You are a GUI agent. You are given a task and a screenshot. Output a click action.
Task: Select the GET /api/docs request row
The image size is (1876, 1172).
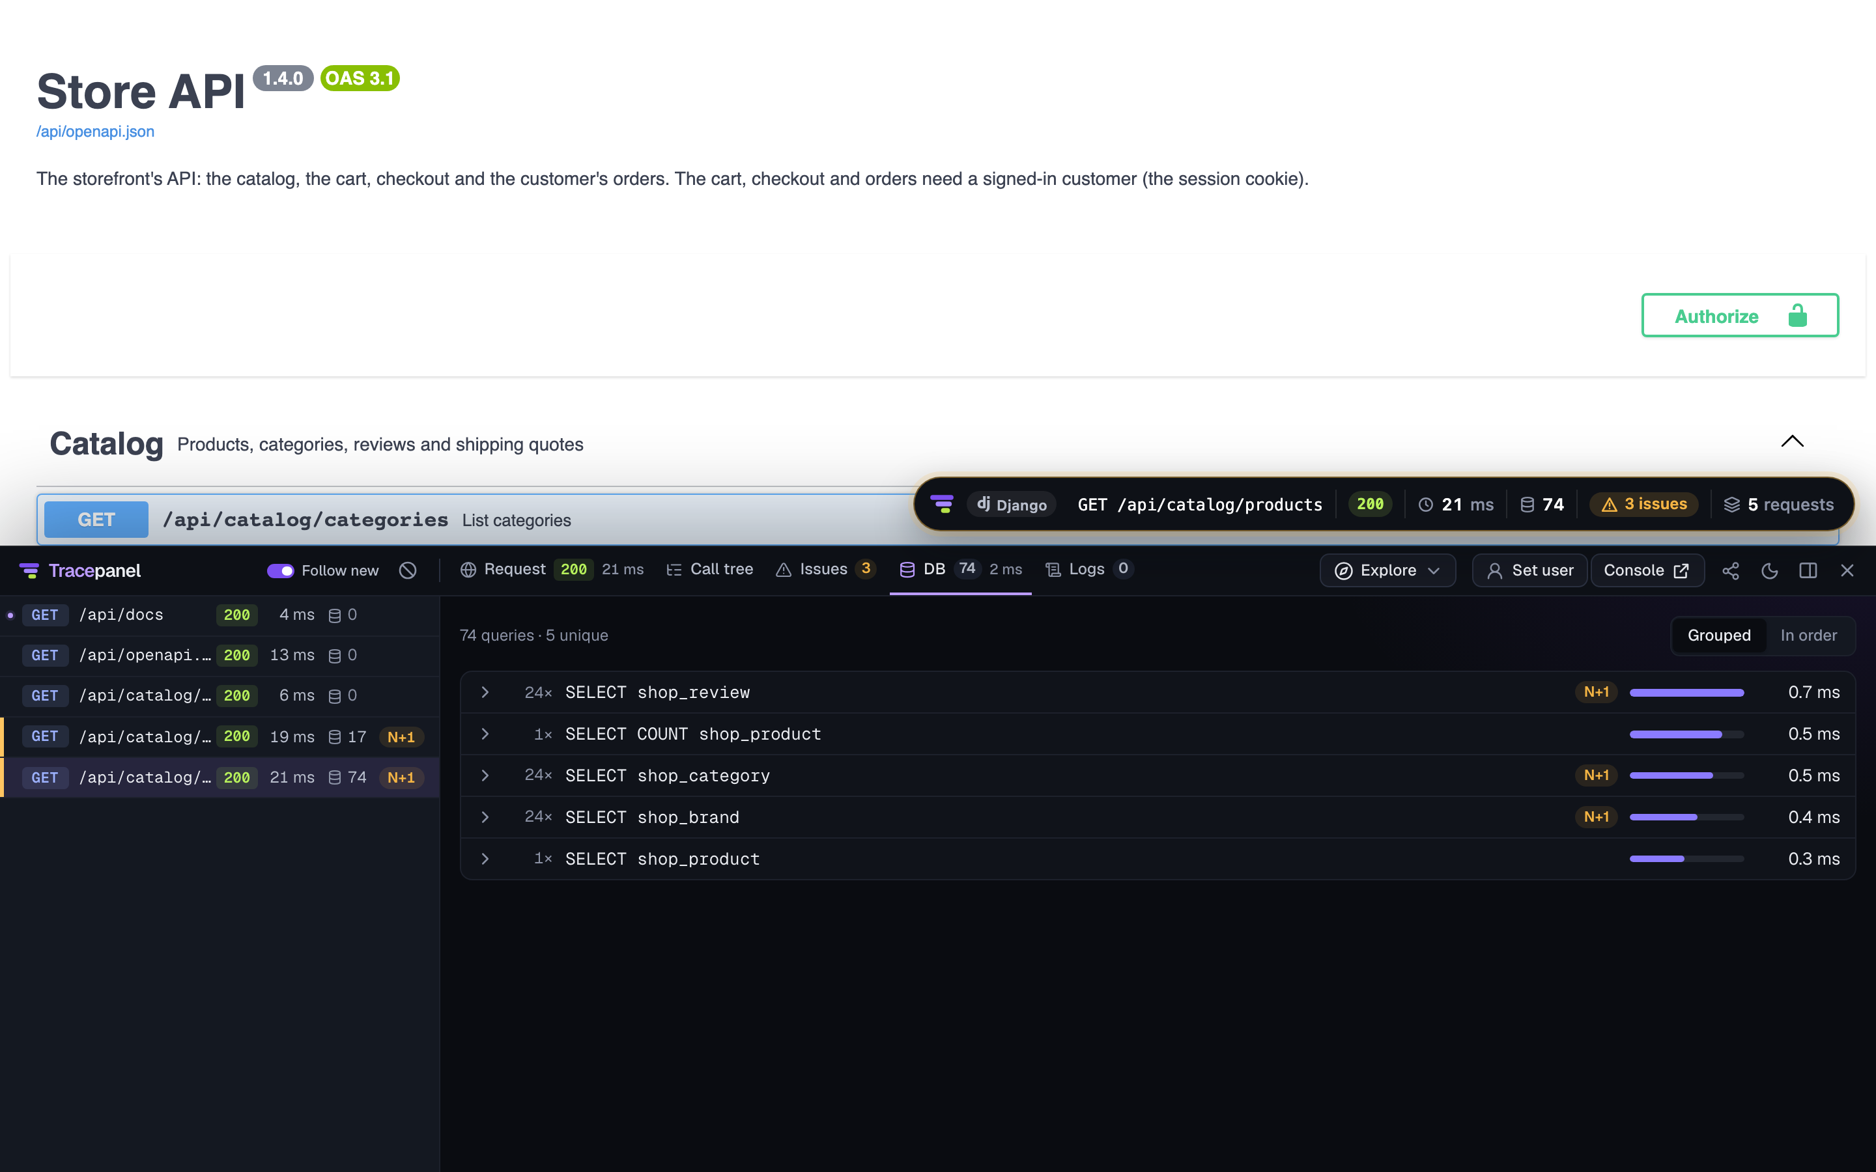[x=220, y=615]
